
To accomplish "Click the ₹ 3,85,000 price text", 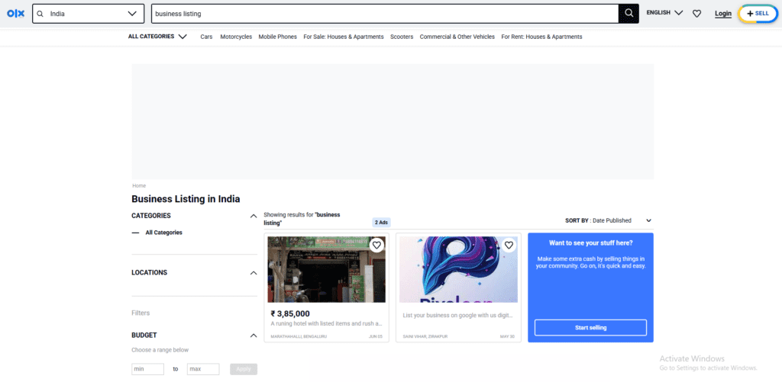I will pyautogui.click(x=290, y=314).
